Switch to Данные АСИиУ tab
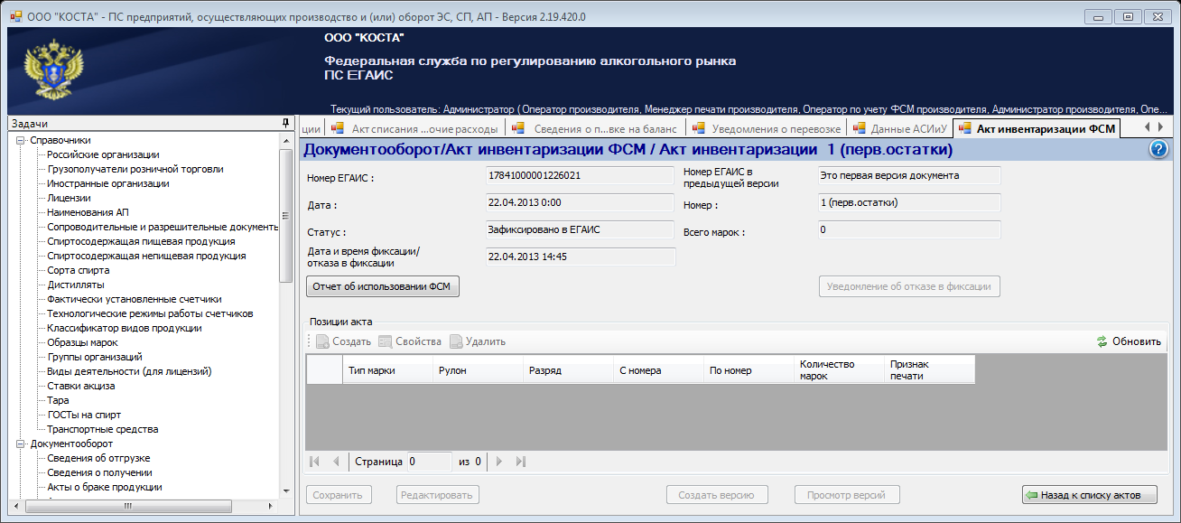This screenshot has width=1181, height=523. click(898, 128)
